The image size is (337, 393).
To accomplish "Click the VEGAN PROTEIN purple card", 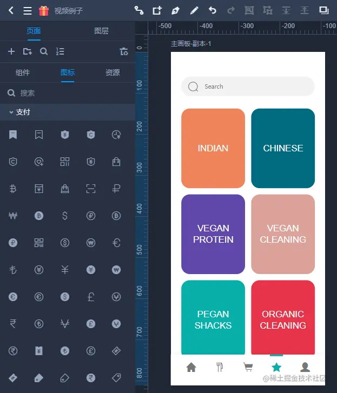I will [x=213, y=234].
